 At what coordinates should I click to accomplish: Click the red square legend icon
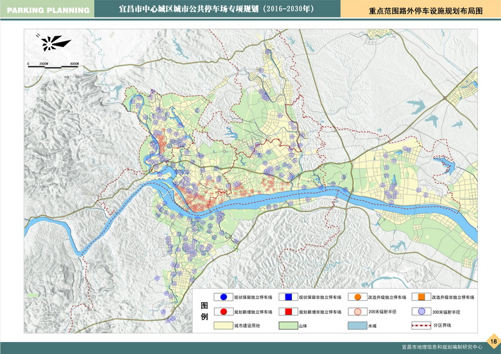(289, 311)
